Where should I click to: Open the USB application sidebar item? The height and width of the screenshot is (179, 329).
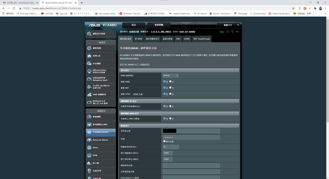101,95
